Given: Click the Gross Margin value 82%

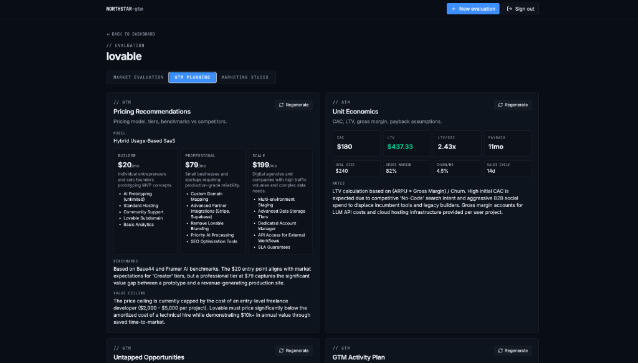Looking at the screenshot, I should (x=391, y=171).
